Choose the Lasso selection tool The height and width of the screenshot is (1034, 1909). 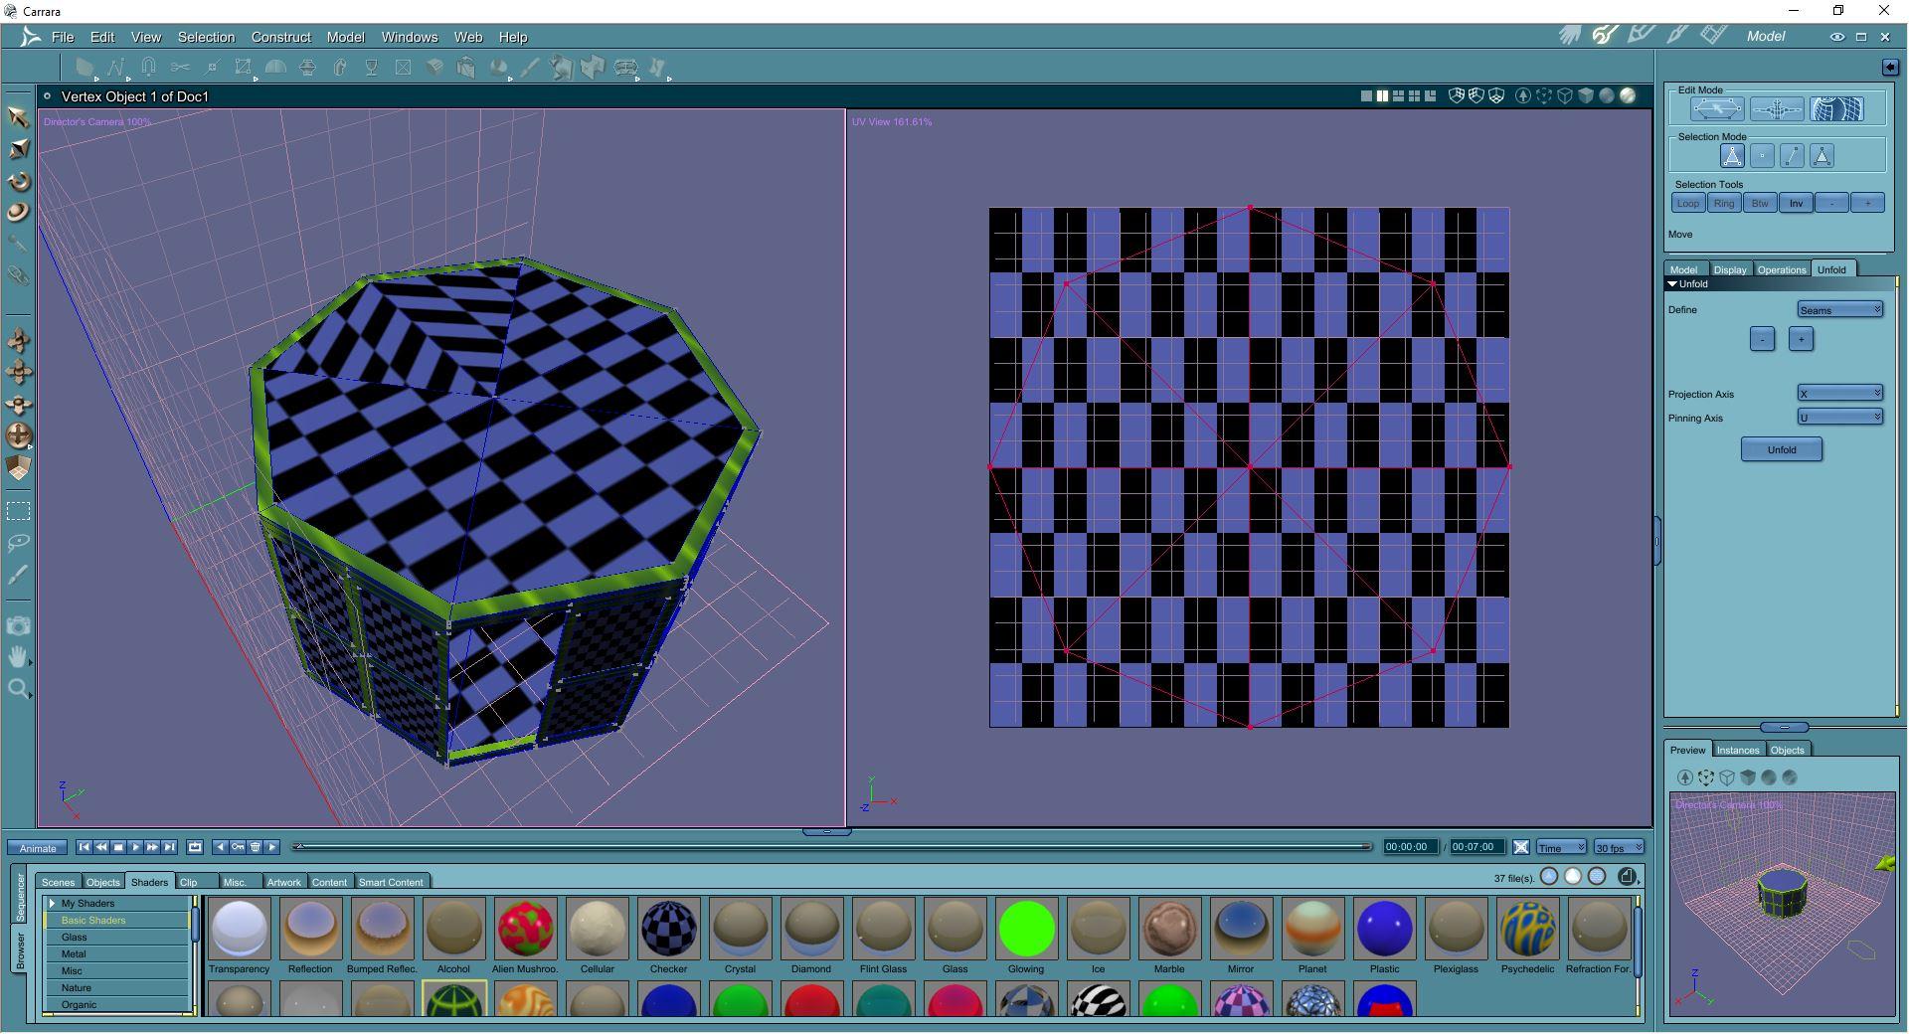pyautogui.click(x=18, y=543)
